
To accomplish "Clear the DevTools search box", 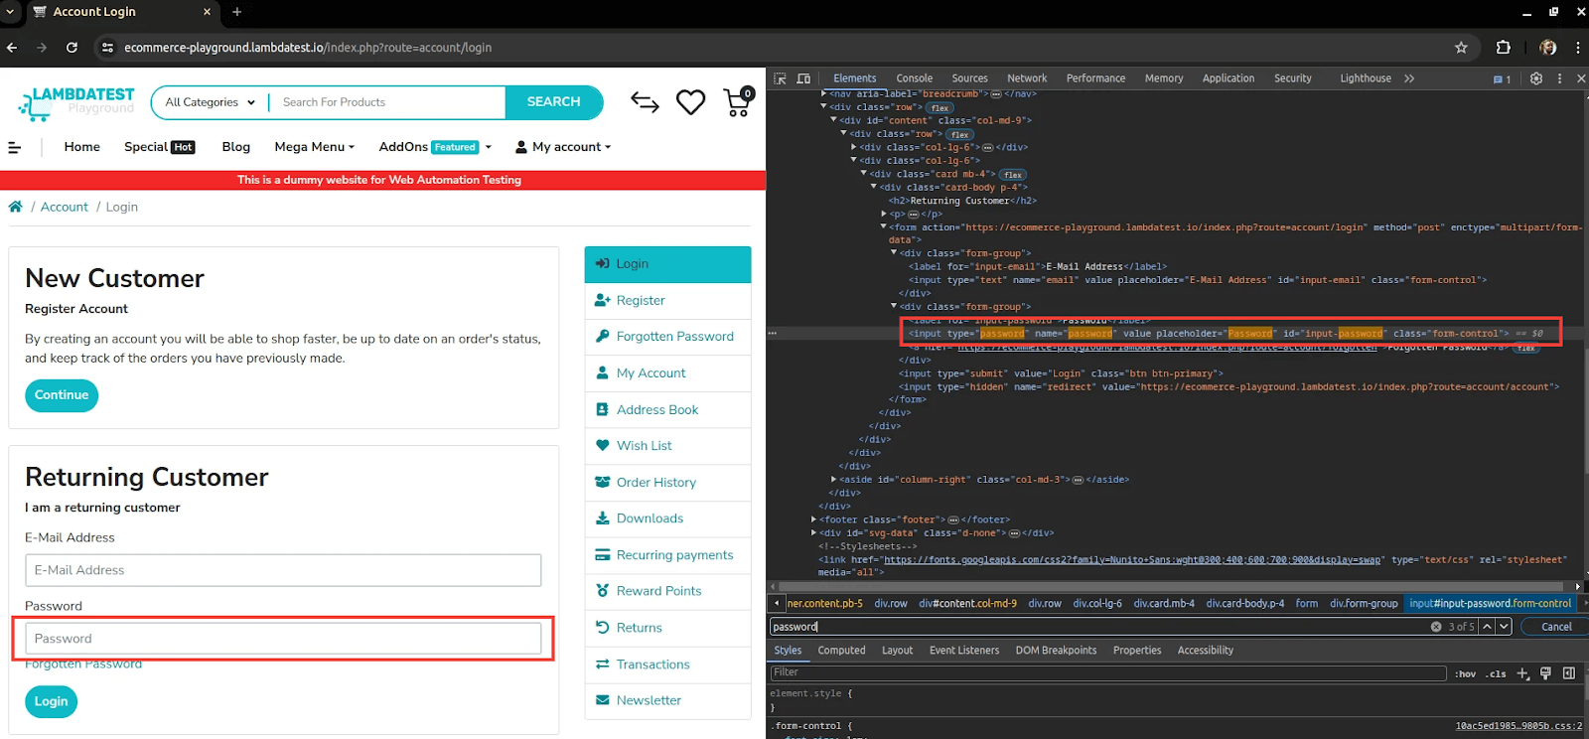I will click(1436, 627).
